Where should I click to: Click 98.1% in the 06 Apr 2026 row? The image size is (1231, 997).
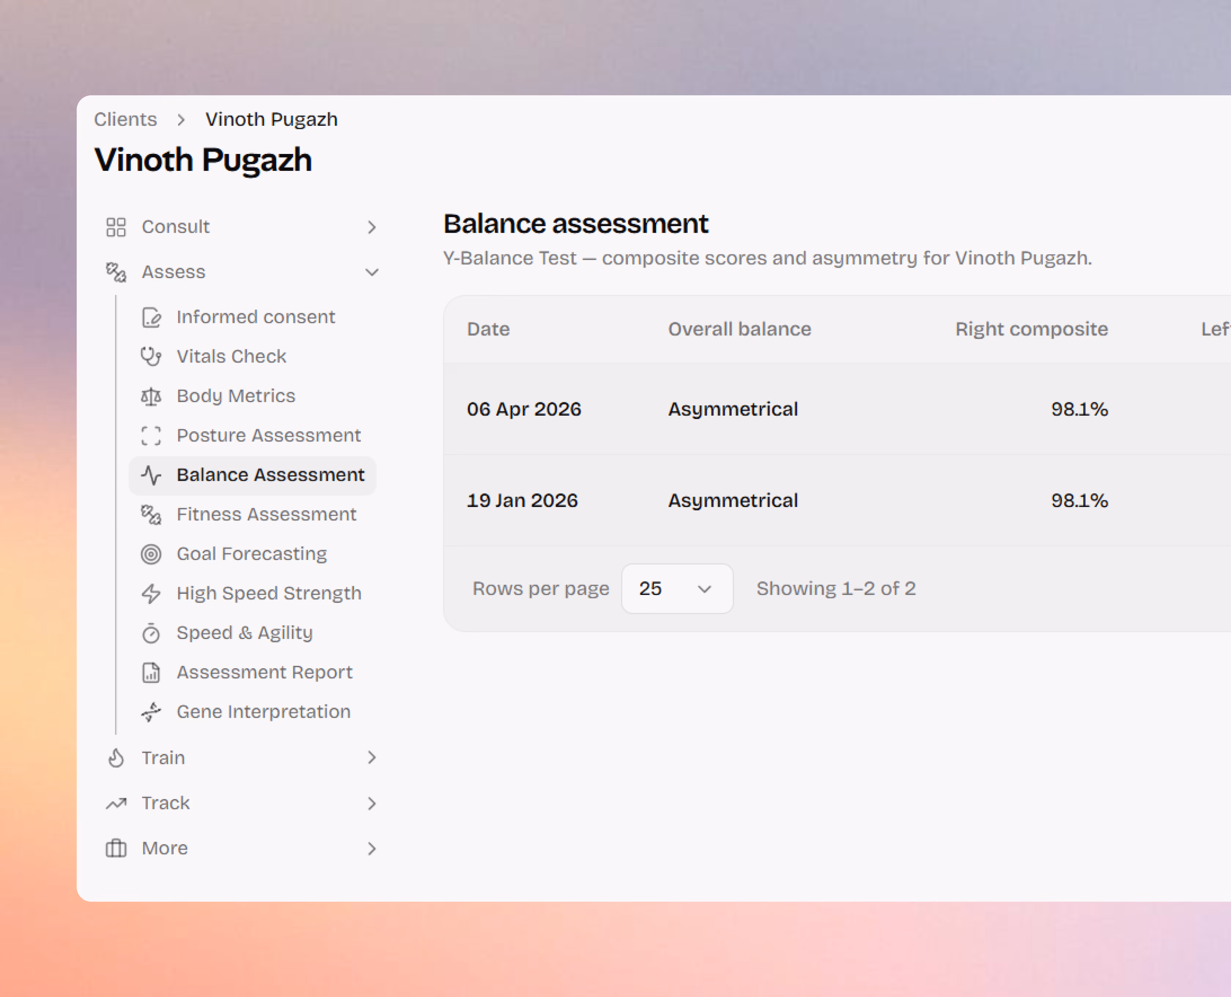[x=1079, y=409]
